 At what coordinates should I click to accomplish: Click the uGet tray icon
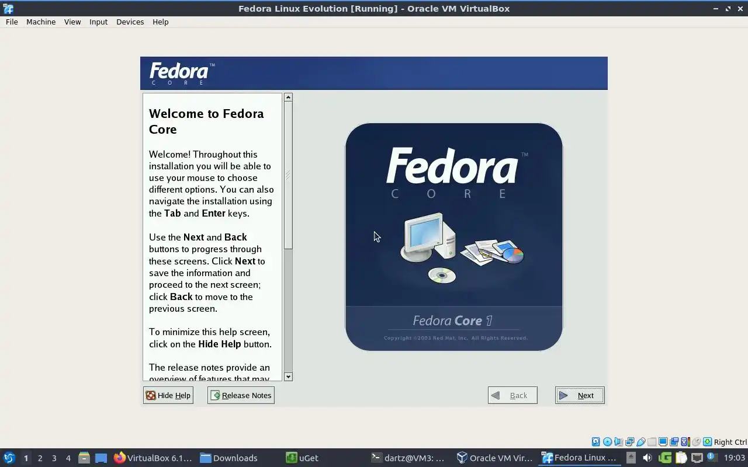coord(665,458)
